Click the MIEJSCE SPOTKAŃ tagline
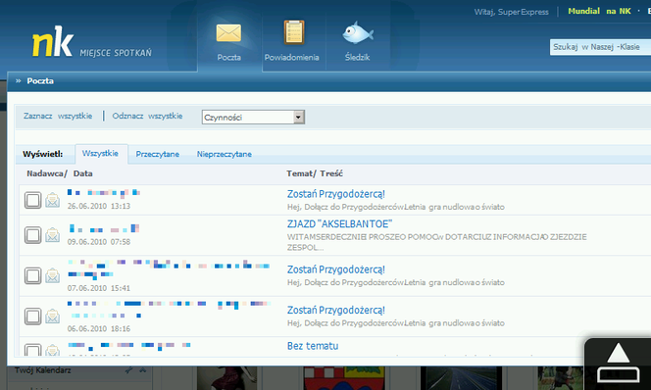The width and height of the screenshot is (651, 390). pos(116,53)
